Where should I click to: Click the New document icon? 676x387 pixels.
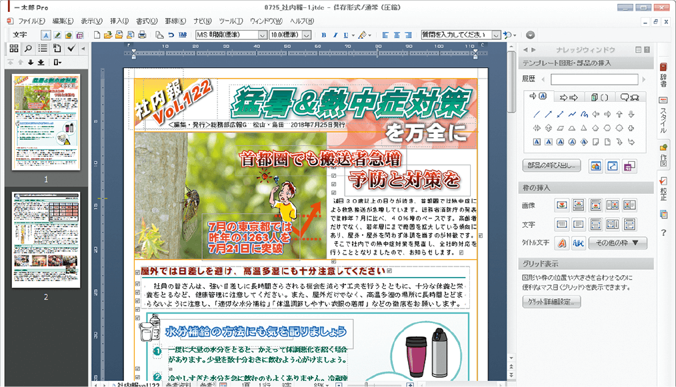(x=97, y=35)
